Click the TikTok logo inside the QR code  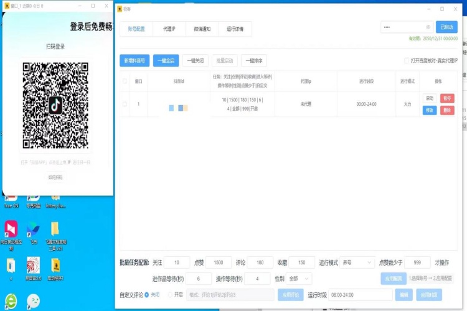pyautogui.click(x=55, y=105)
